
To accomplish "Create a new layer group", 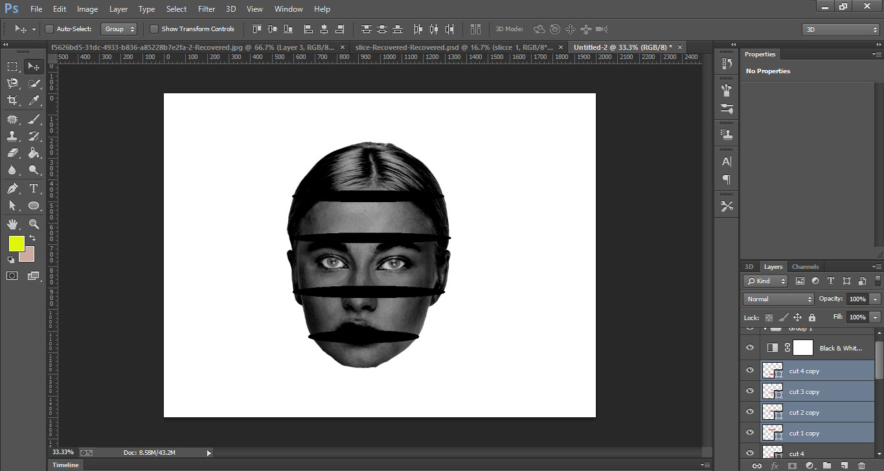I will (827, 465).
